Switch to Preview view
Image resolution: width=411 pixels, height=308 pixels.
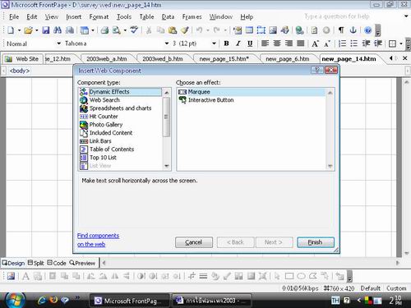click(x=82, y=263)
